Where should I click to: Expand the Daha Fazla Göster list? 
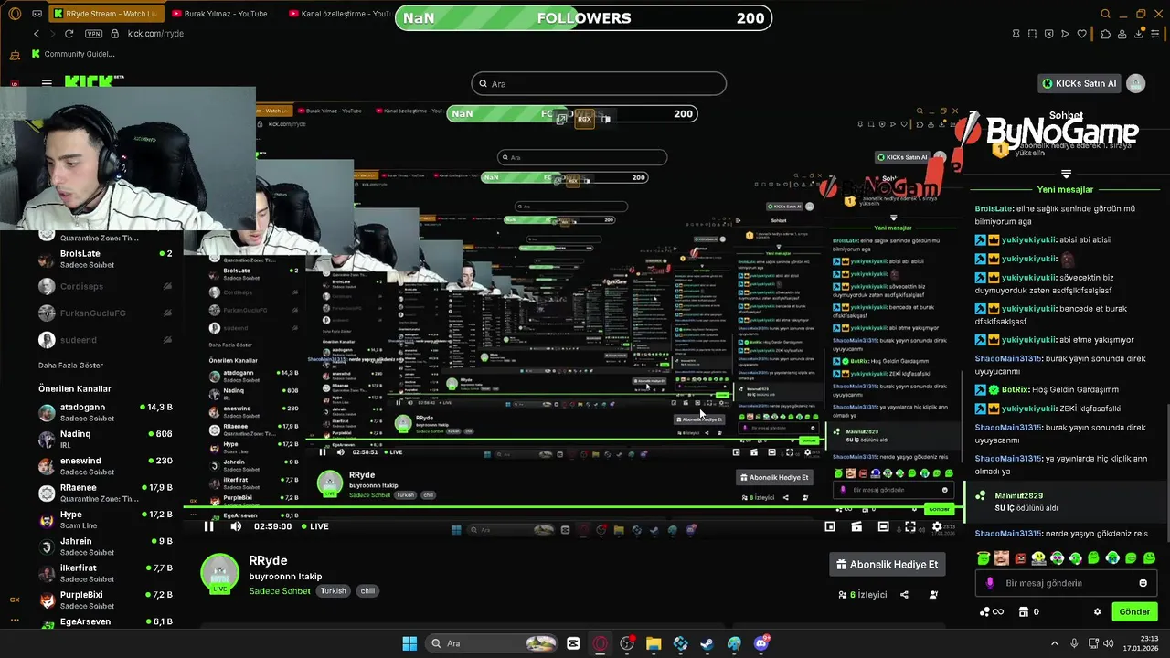coord(70,366)
